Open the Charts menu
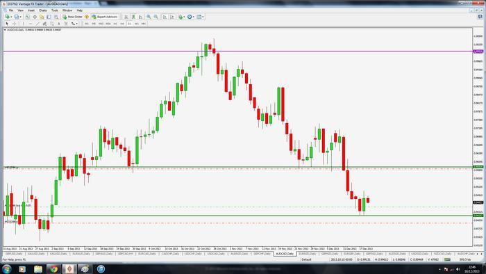Screen dimensions: 486x274 point(43,10)
